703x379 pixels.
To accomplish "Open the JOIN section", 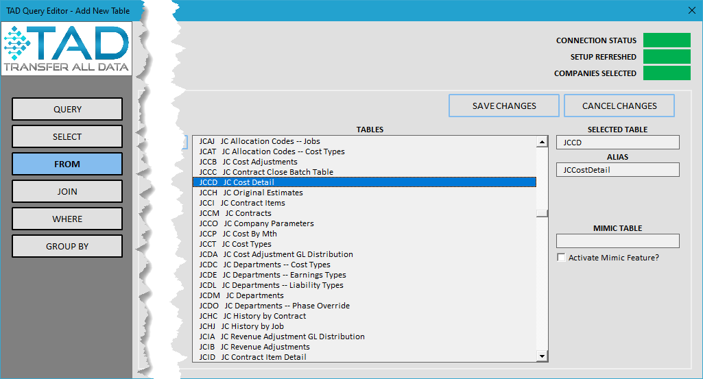I will (67, 191).
